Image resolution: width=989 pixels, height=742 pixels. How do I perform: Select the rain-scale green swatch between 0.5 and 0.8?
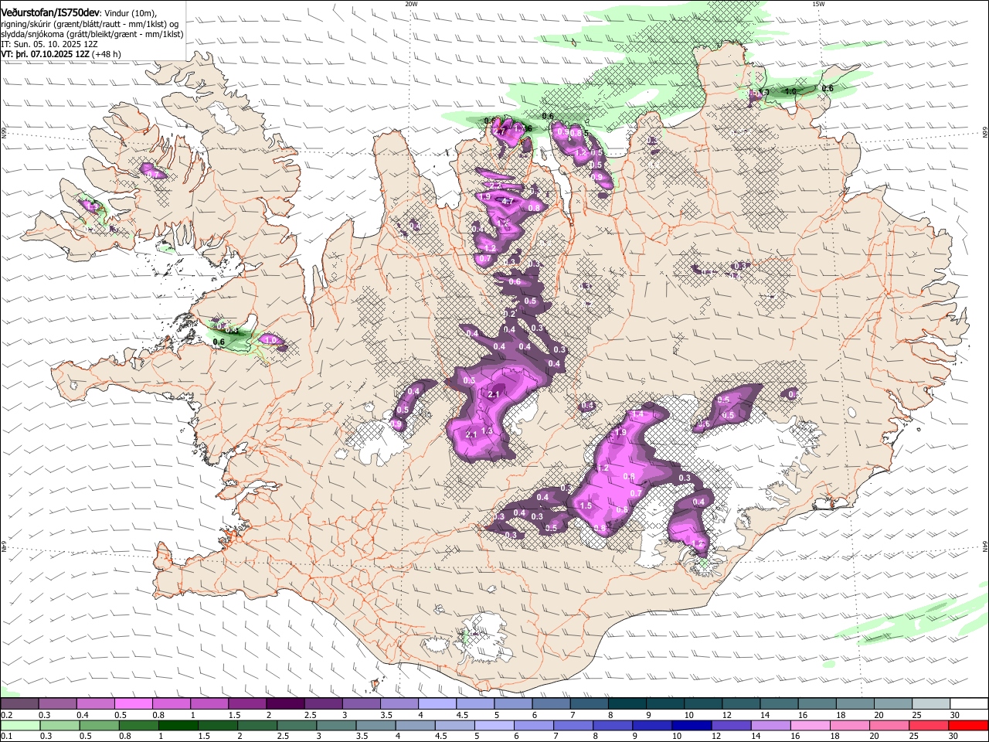coord(99,726)
